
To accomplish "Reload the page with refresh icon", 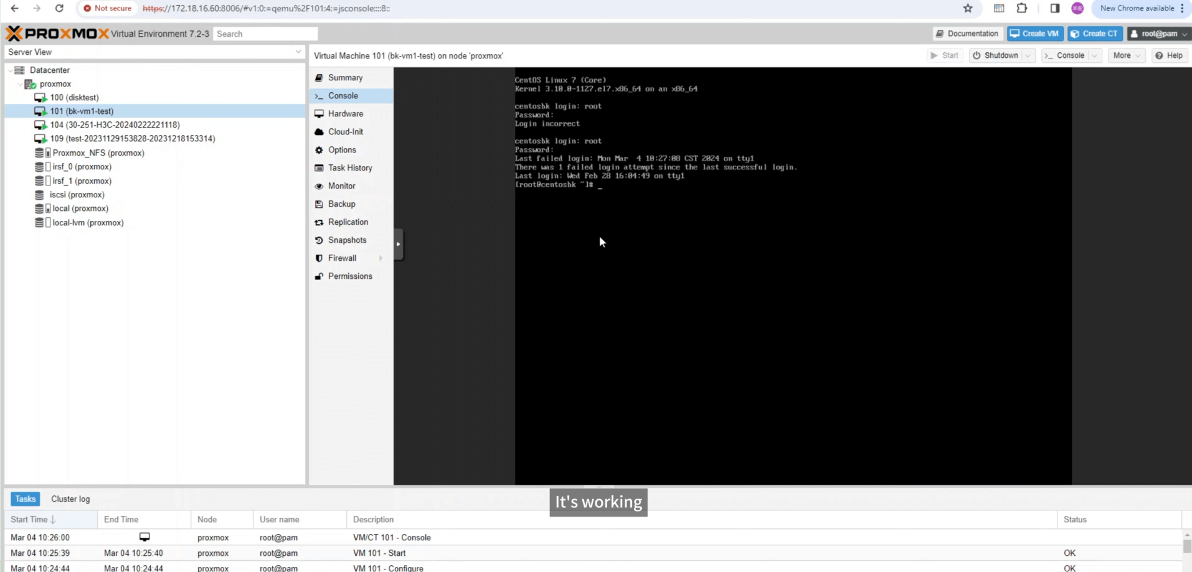I will pyautogui.click(x=59, y=8).
